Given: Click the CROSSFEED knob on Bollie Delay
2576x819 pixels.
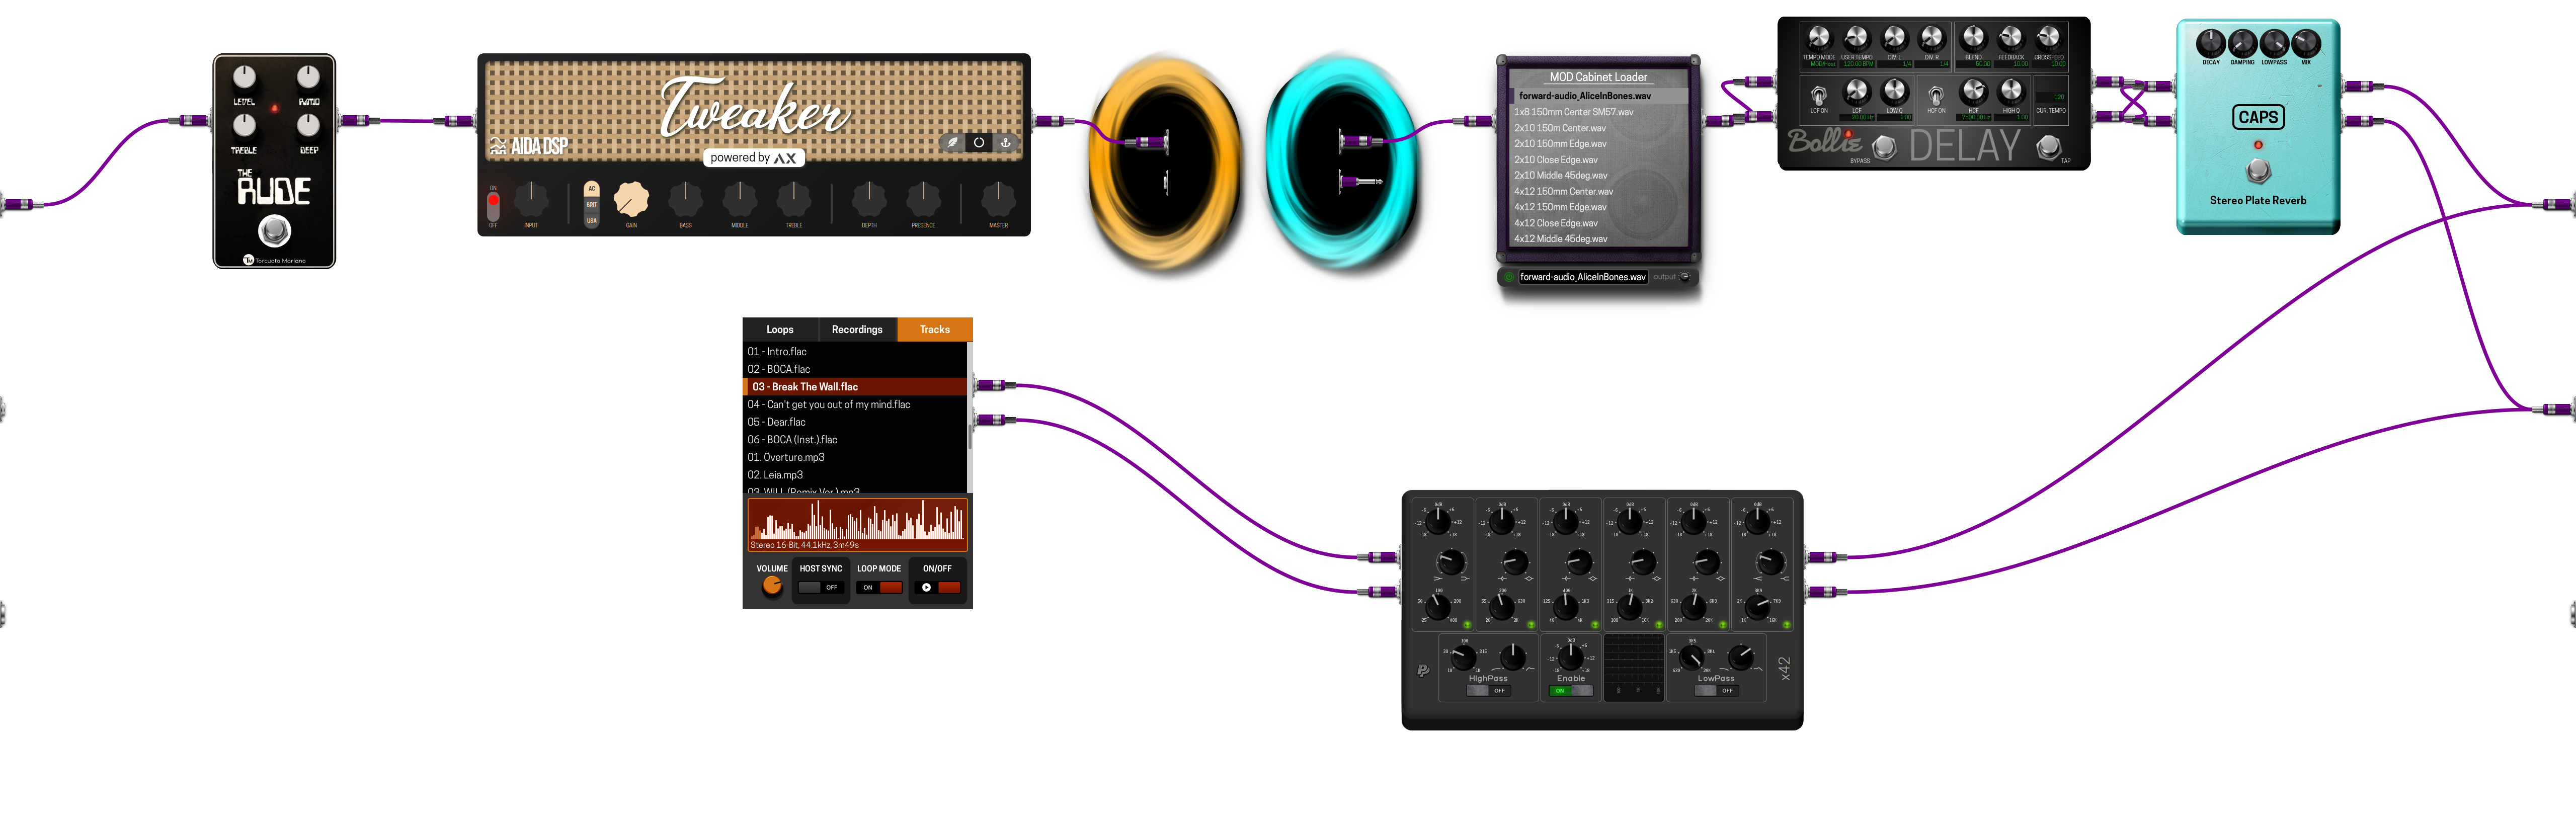Looking at the screenshot, I should 2048,38.
